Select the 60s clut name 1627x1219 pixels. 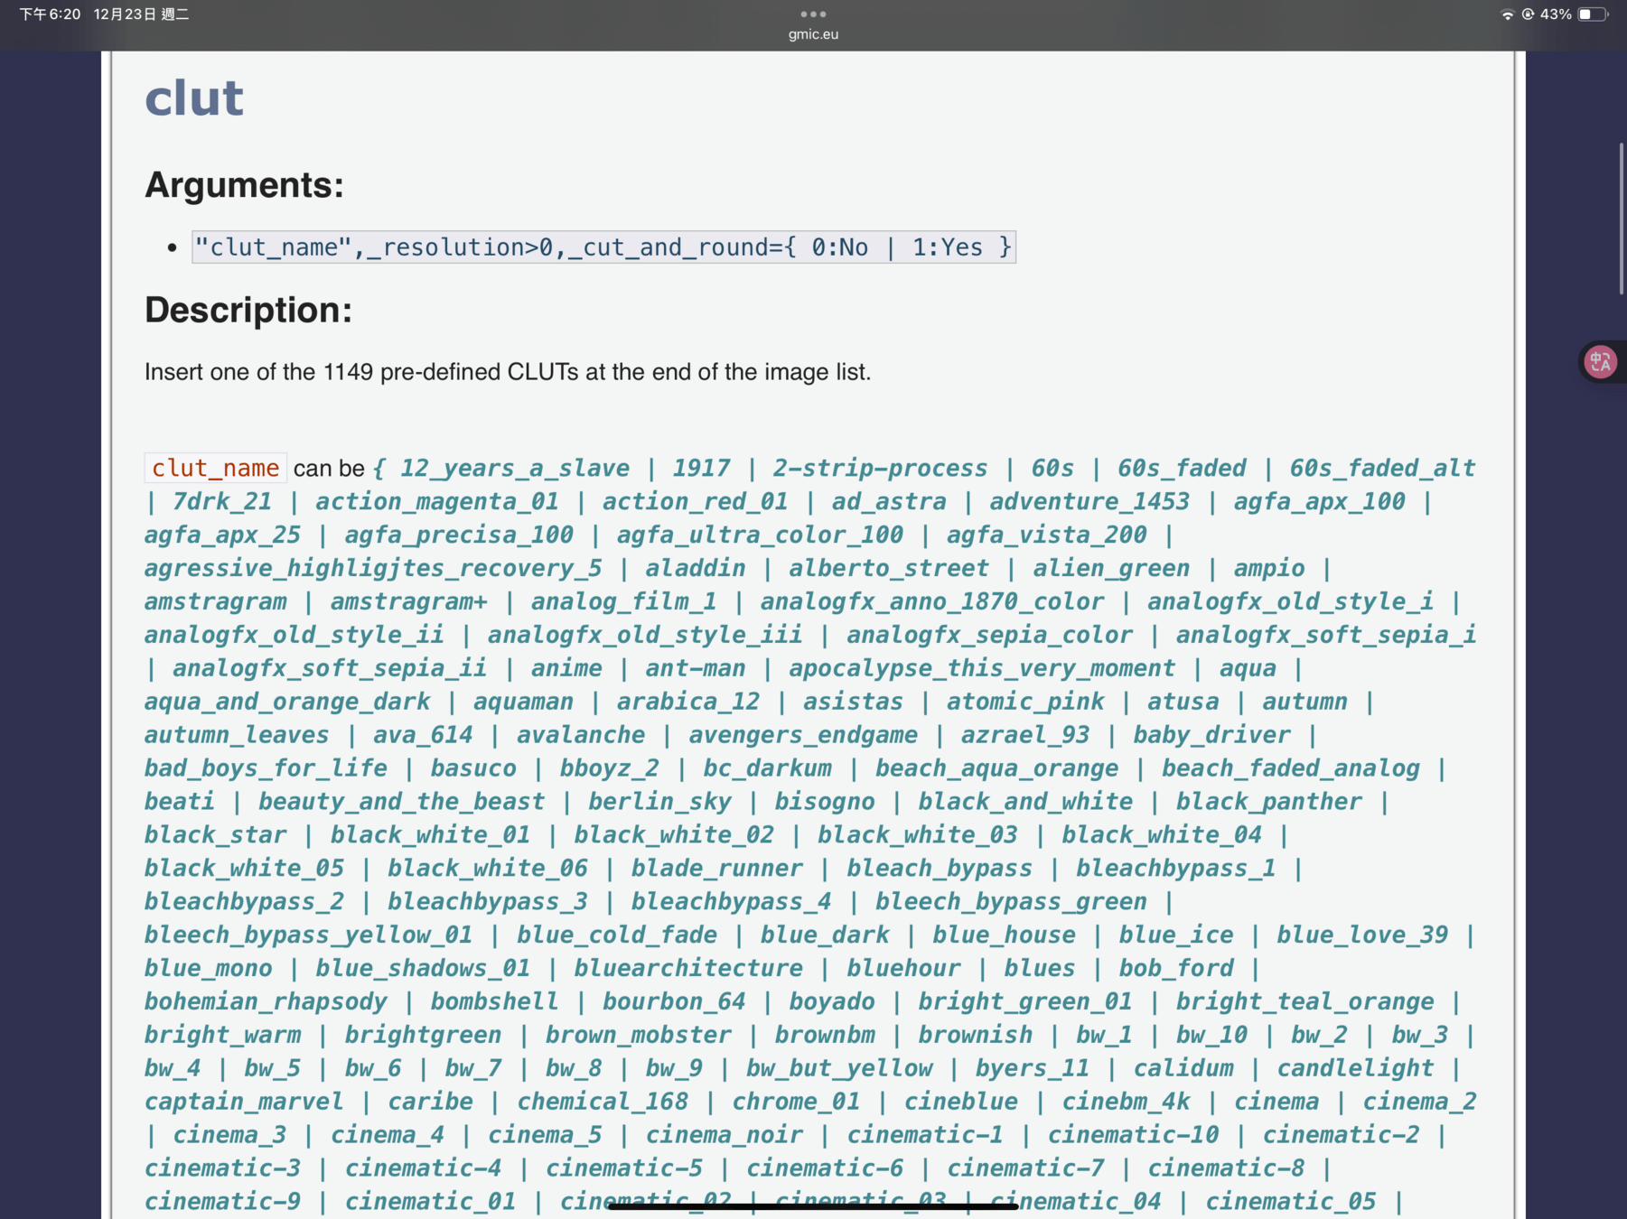coord(1052,468)
